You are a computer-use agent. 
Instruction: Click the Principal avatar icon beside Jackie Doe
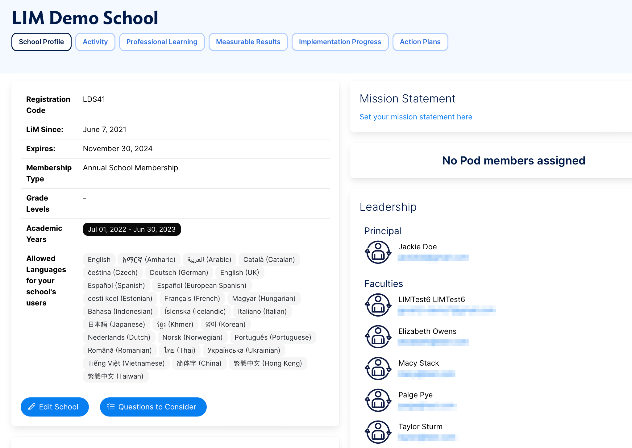(x=378, y=251)
